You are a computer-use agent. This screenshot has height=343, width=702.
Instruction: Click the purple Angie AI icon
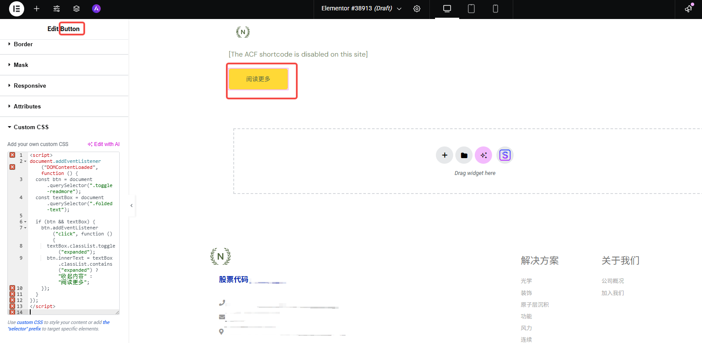click(96, 9)
